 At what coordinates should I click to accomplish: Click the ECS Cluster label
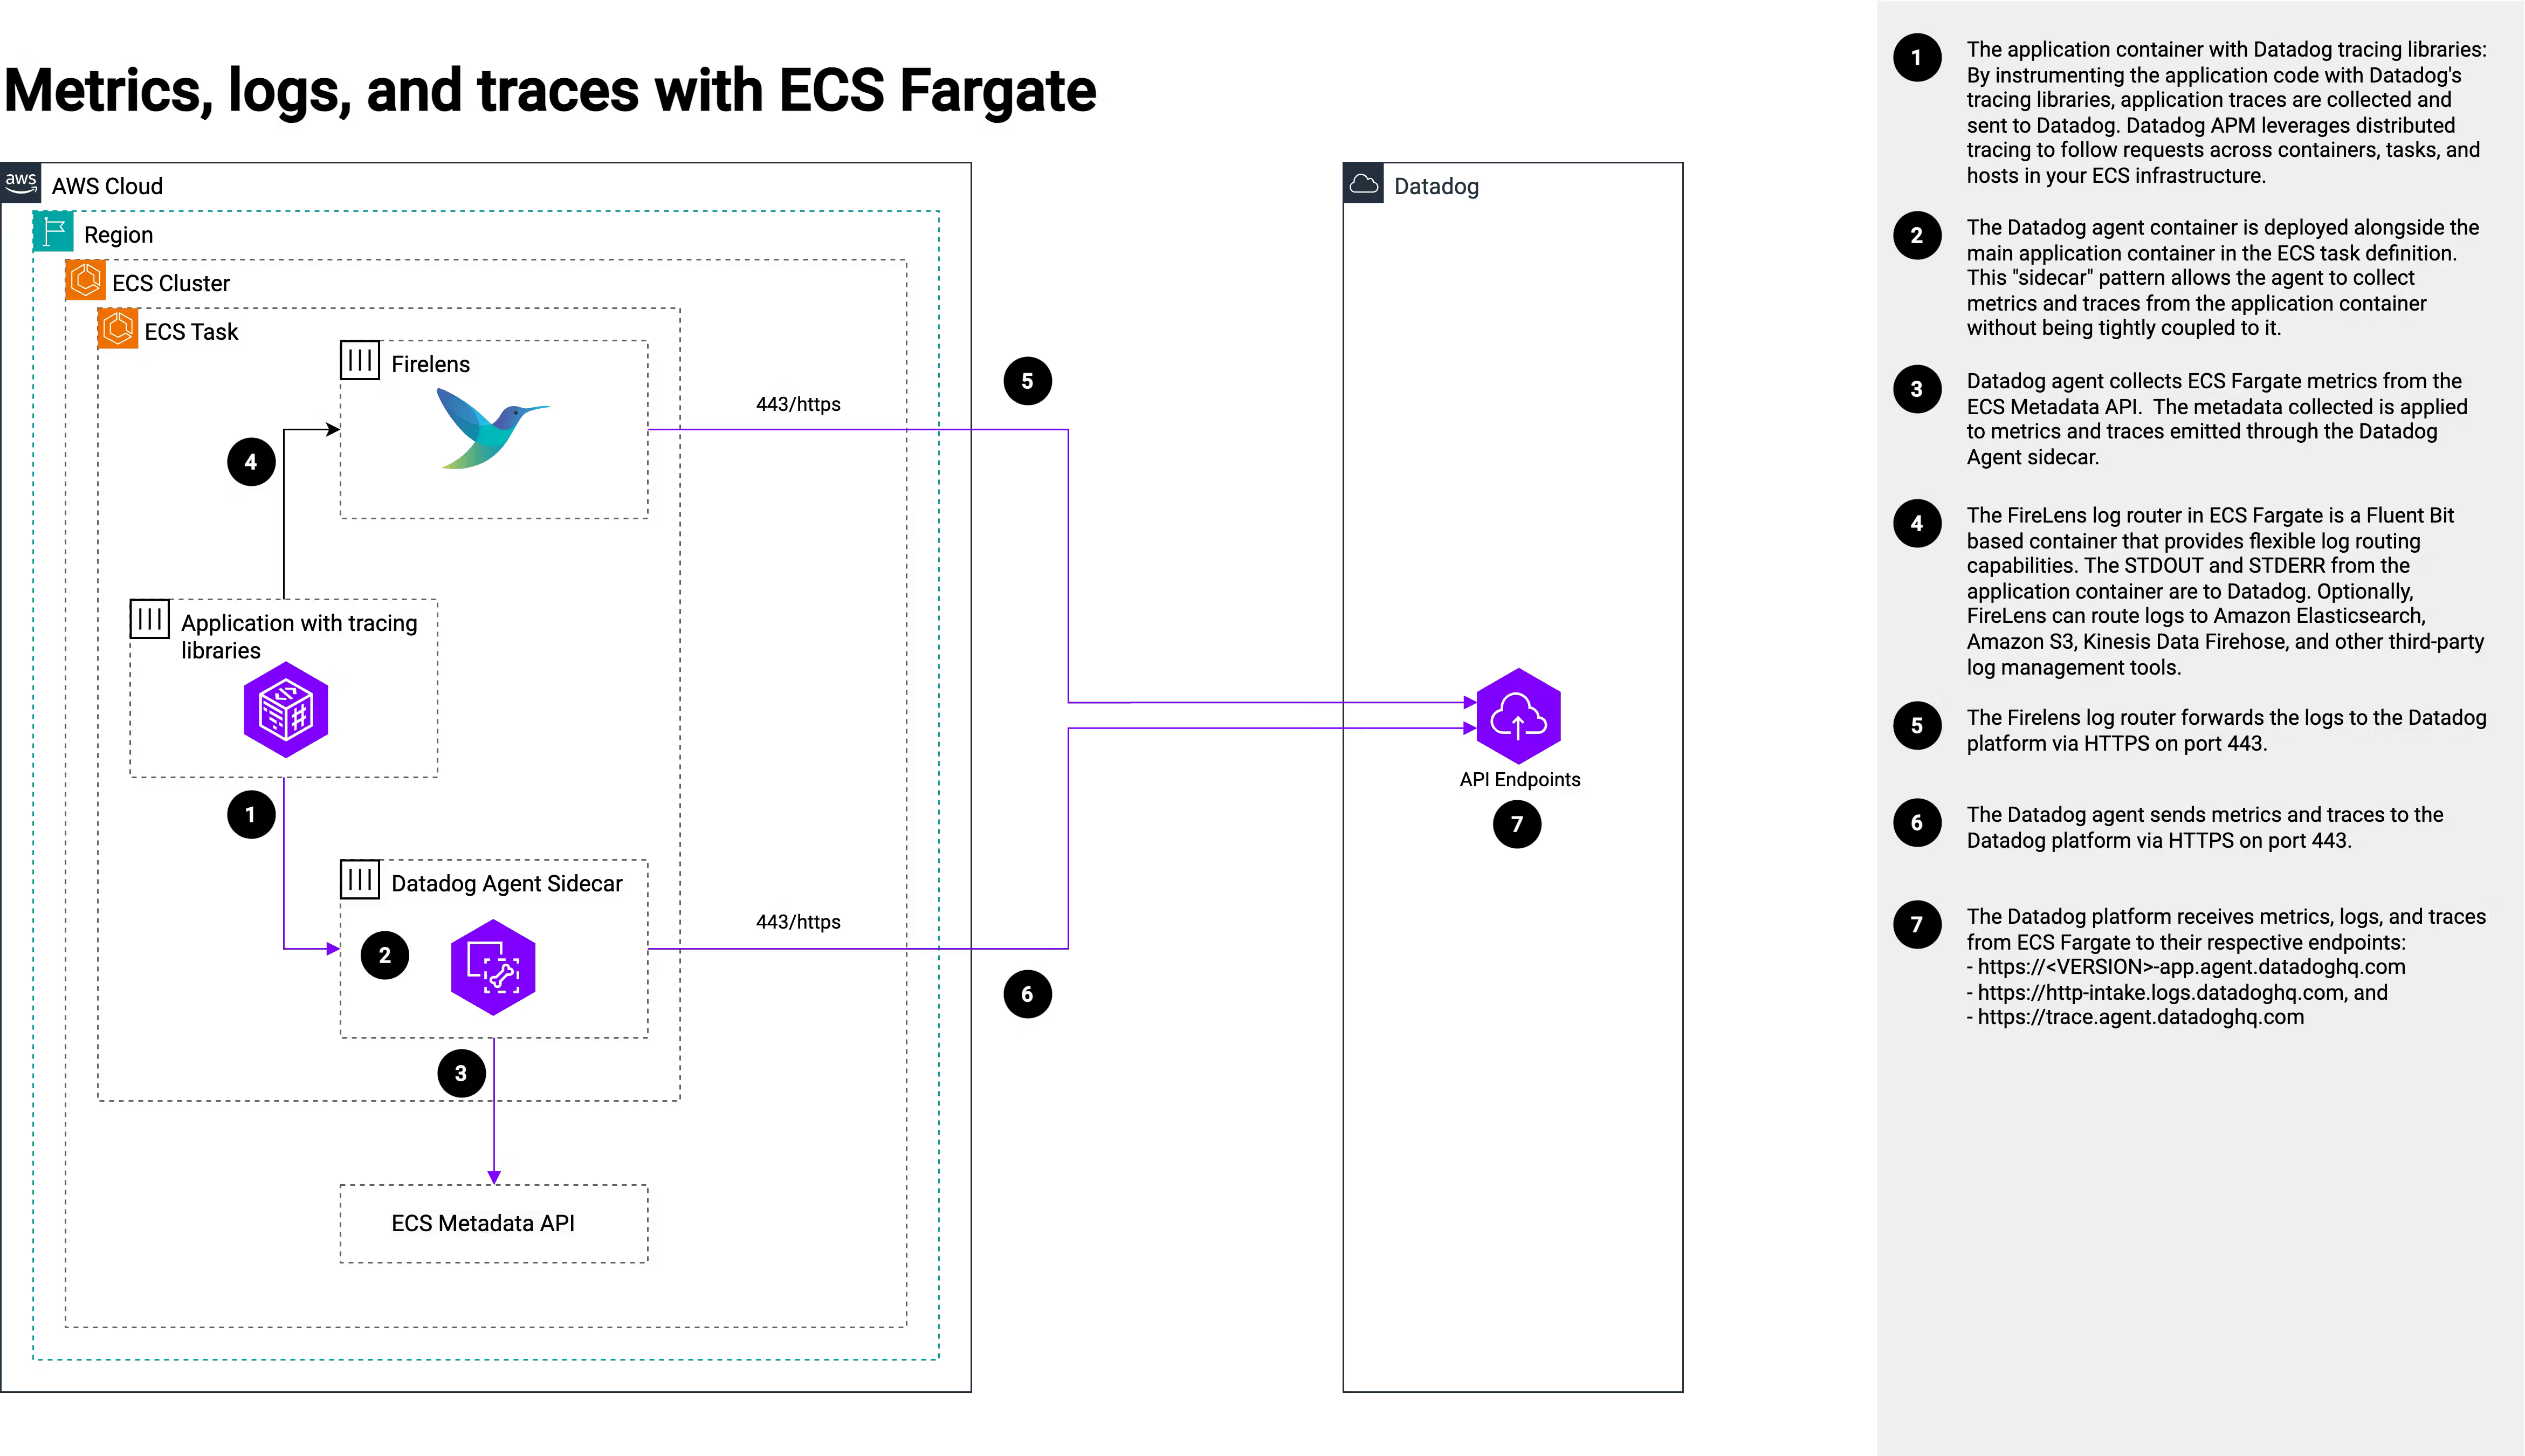tap(171, 283)
